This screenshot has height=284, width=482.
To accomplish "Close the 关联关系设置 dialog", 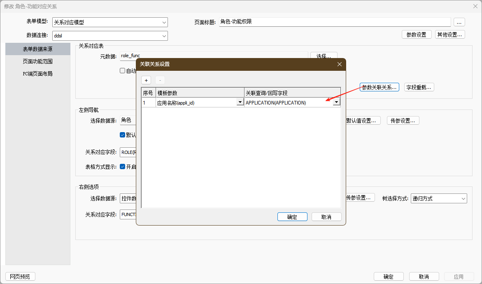I will click(340, 64).
